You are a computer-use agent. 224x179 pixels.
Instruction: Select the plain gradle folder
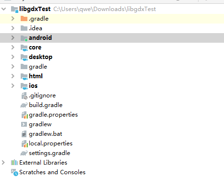click(x=38, y=67)
